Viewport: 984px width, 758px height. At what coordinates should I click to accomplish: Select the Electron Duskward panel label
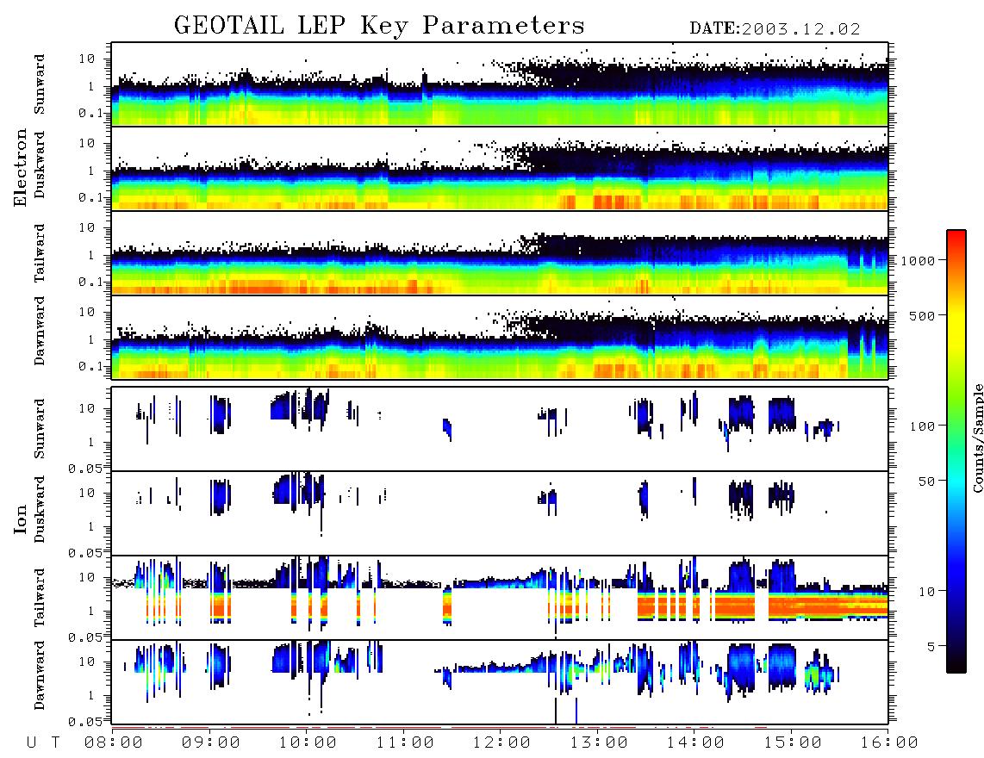(40, 165)
